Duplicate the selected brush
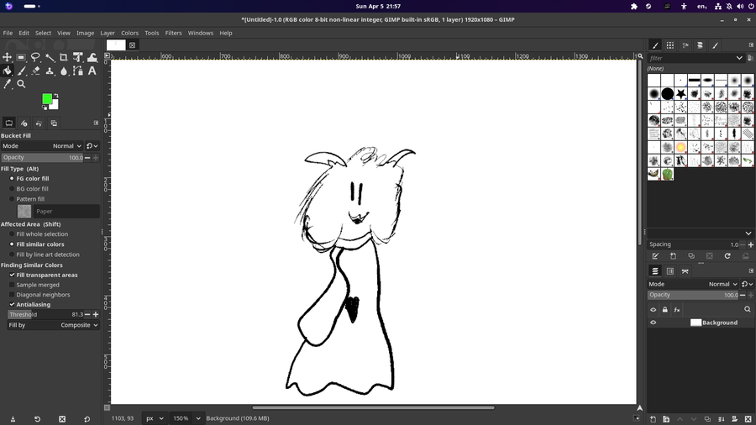756x425 pixels. click(x=691, y=256)
